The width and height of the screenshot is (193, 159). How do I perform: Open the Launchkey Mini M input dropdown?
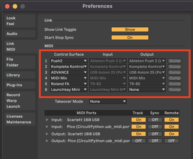point(108,90)
